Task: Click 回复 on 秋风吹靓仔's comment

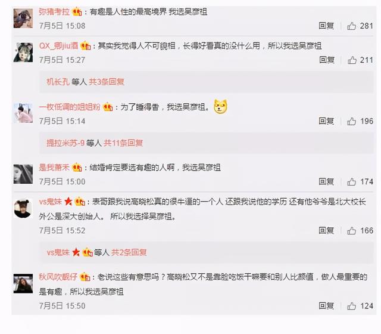Action: click(x=326, y=306)
